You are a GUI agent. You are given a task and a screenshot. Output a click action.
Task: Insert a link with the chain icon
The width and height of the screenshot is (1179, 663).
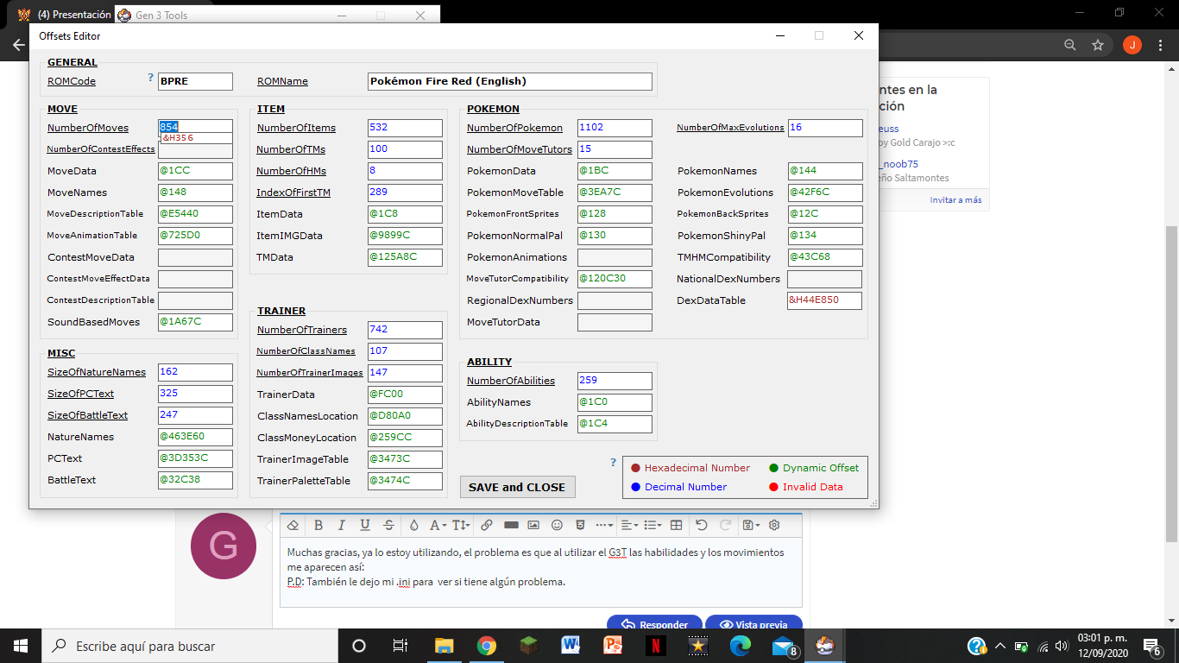(x=487, y=525)
